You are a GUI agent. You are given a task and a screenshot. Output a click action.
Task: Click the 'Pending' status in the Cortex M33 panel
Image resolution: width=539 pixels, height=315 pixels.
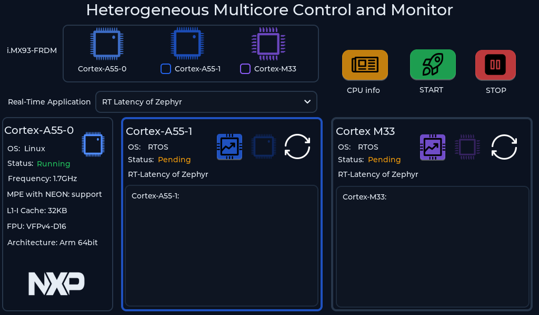(384, 160)
